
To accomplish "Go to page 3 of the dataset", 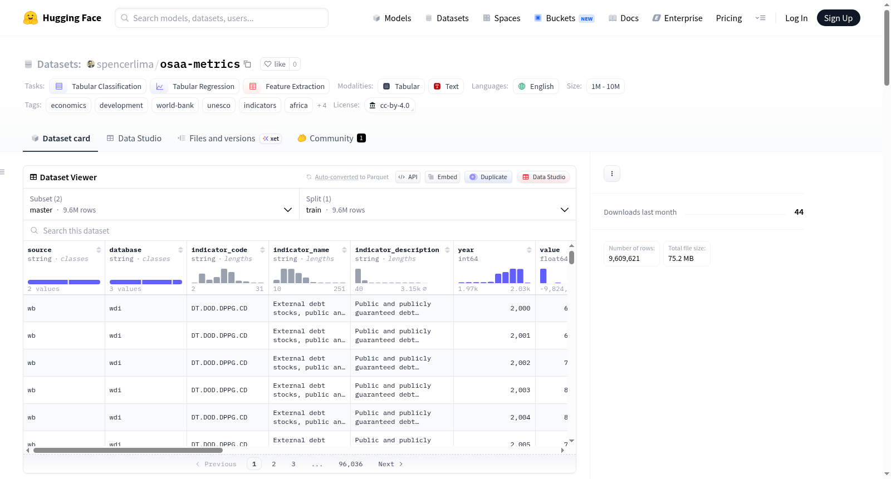I will 293,464.
